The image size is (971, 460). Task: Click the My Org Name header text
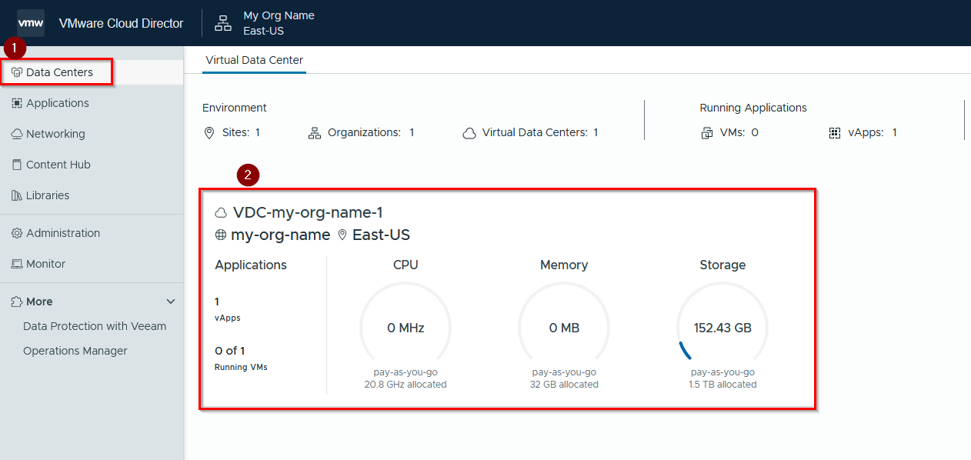tap(279, 15)
